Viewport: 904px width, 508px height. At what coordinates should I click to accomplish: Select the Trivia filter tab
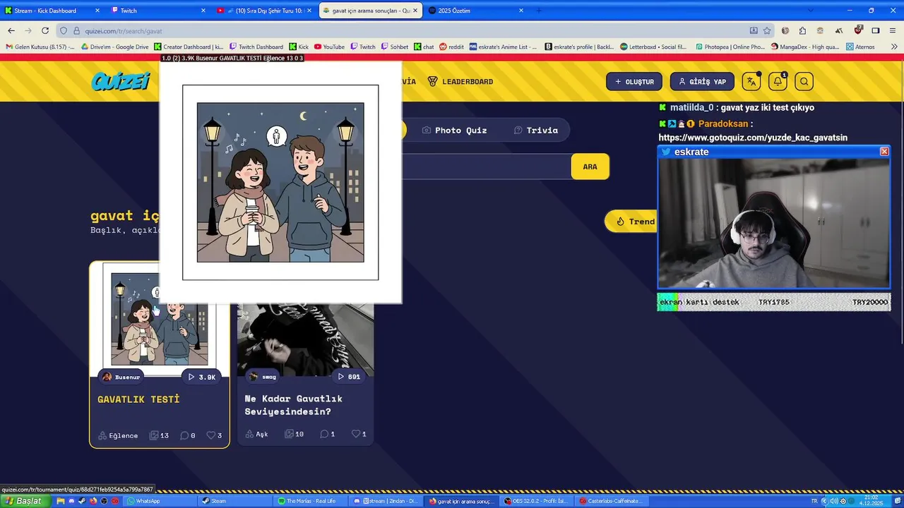coord(535,131)
